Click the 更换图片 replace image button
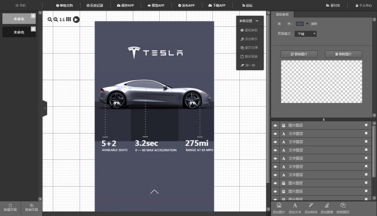Image resolution: width=377 pixels, height=216 pixels. coord(299,54)
